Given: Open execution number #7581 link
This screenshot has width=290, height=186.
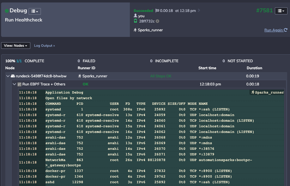Looking at the screenshot, I should 264,11.
